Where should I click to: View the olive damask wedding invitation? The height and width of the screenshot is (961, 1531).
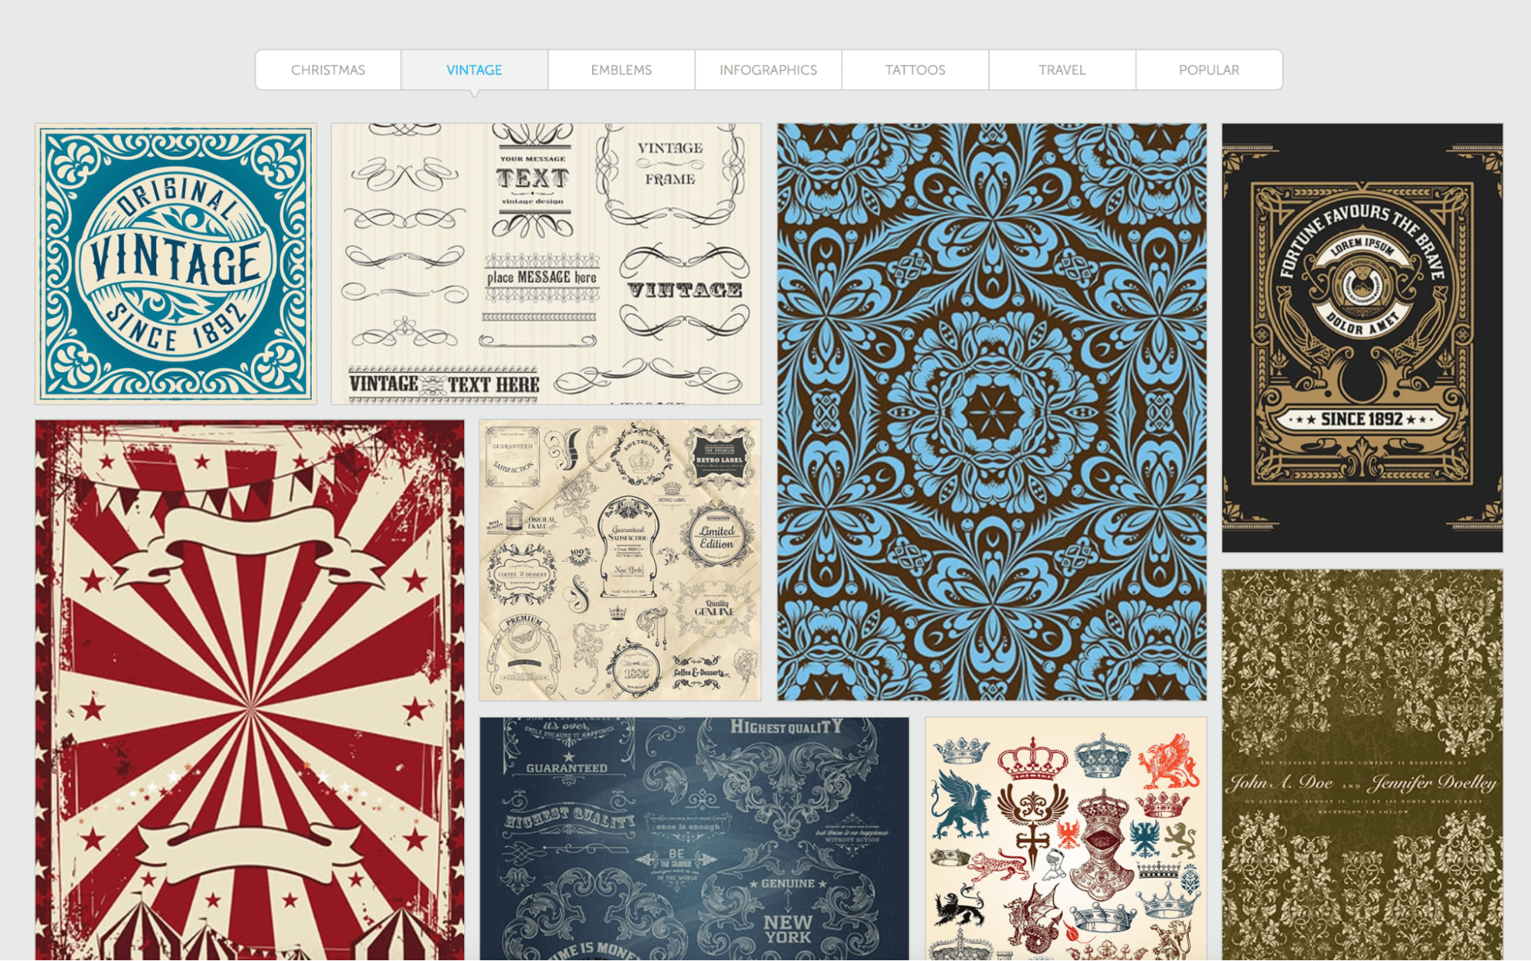tap(1363, 764)
